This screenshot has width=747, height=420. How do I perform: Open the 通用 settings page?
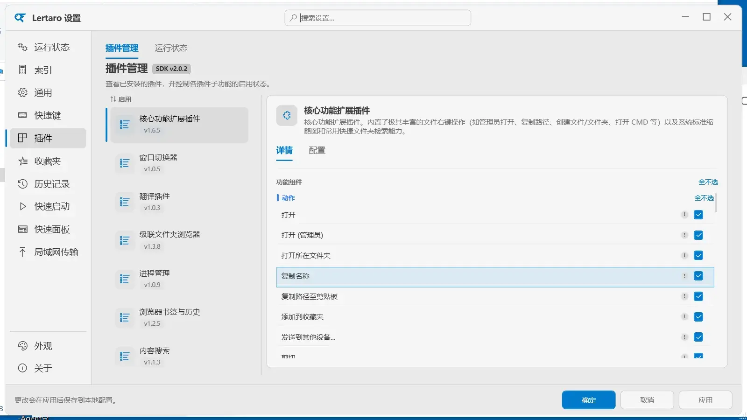coord(48,92)
